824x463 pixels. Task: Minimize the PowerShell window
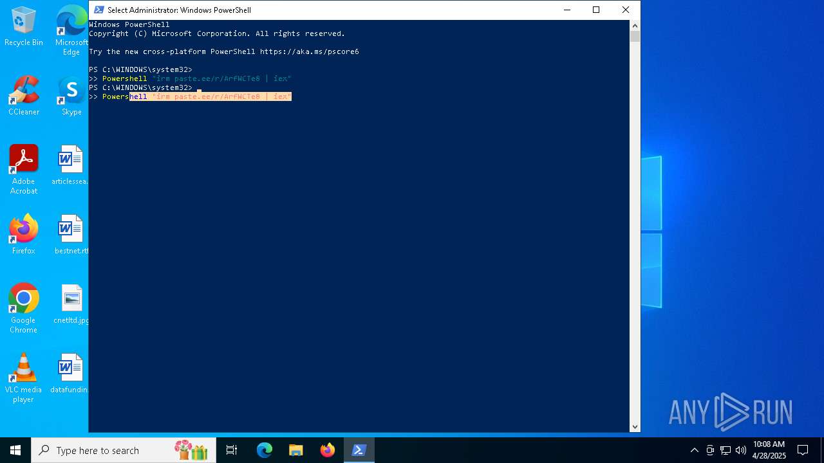pos(566,10)
